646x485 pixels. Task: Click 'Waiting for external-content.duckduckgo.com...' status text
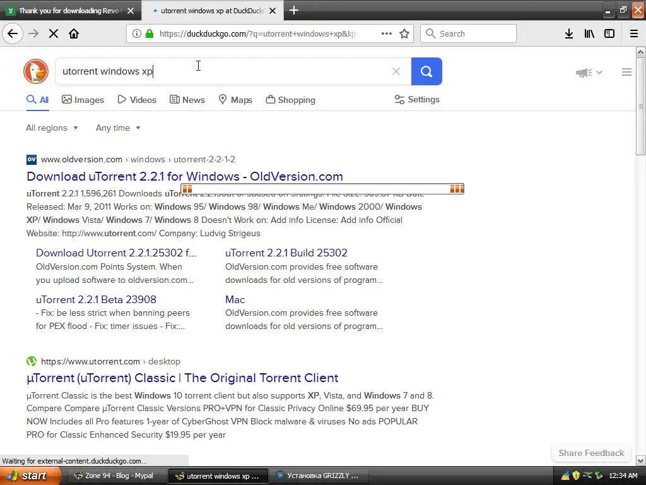click(74, 460)
